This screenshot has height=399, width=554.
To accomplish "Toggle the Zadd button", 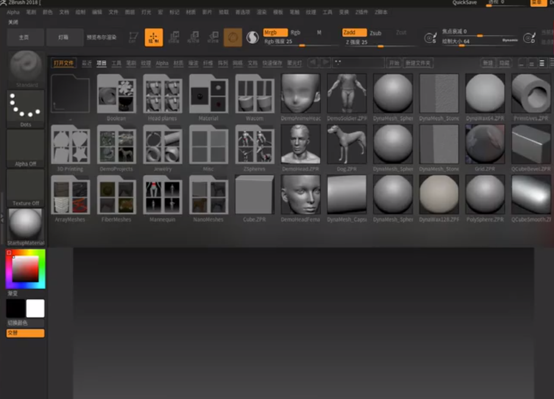I will click(x=354, y=33).
